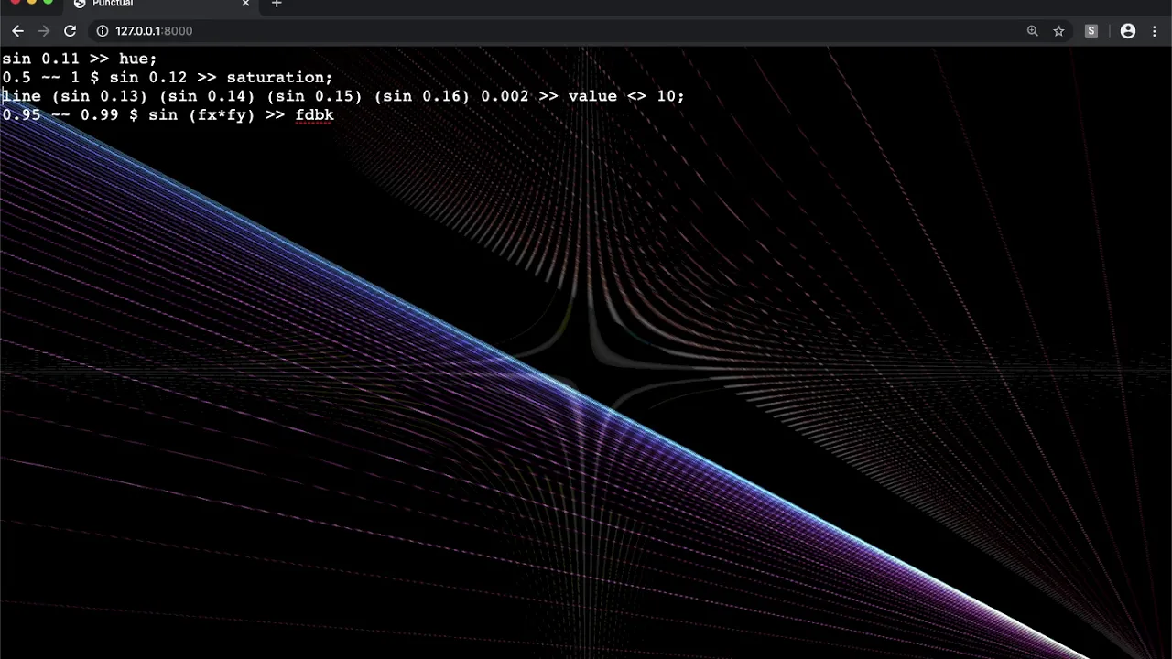This screenshot has width=1172, height=659.
Task: Reload the Punctual page
Action: pyautogui.click(x=70, y=31)
